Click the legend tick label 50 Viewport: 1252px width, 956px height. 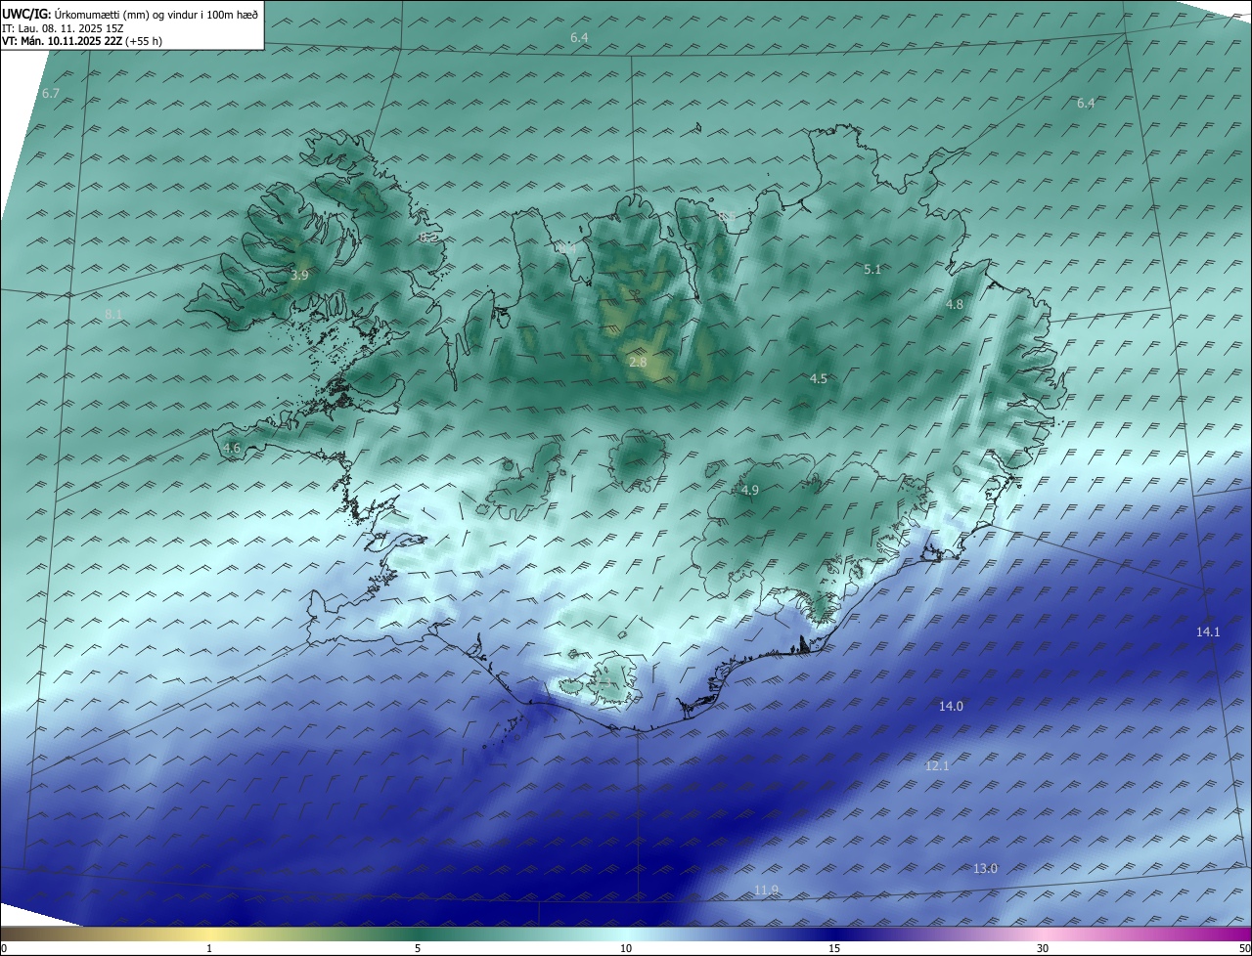(1244, 948)
